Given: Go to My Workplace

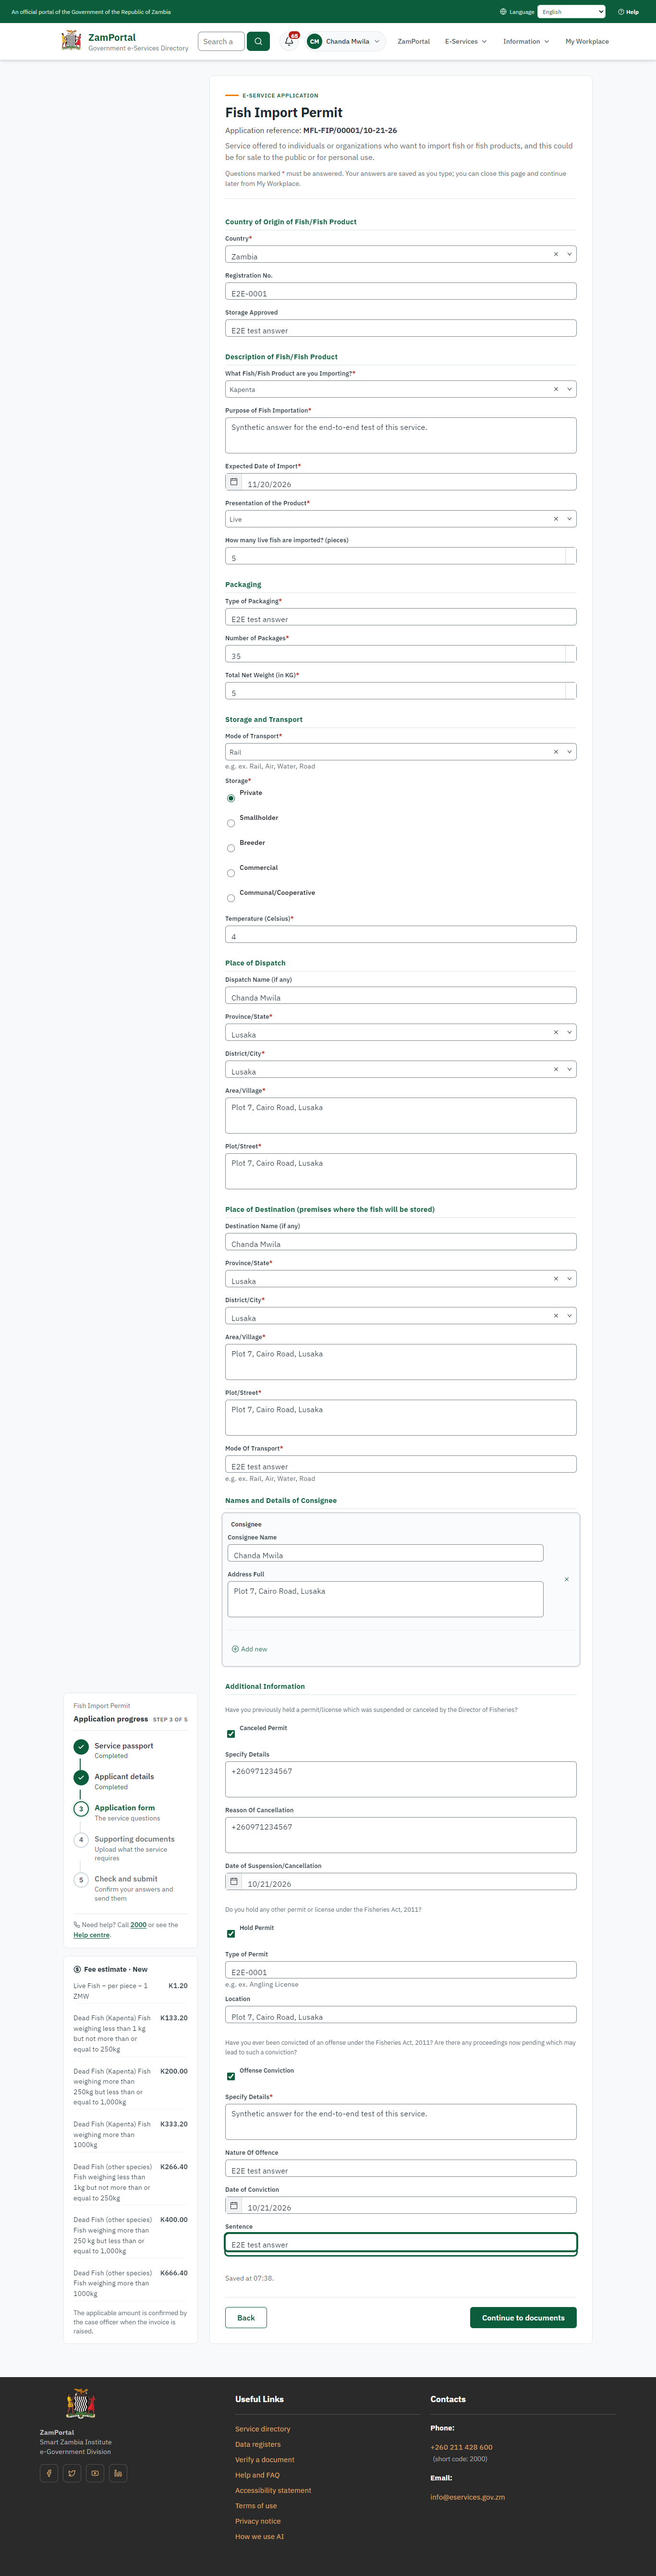Looking at the screenshot, I should point(587,41).
